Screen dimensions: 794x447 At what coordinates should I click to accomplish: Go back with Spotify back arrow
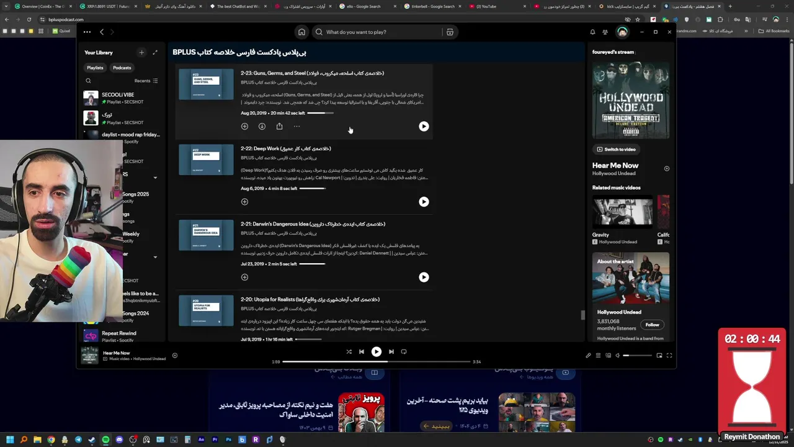point(102,32)
